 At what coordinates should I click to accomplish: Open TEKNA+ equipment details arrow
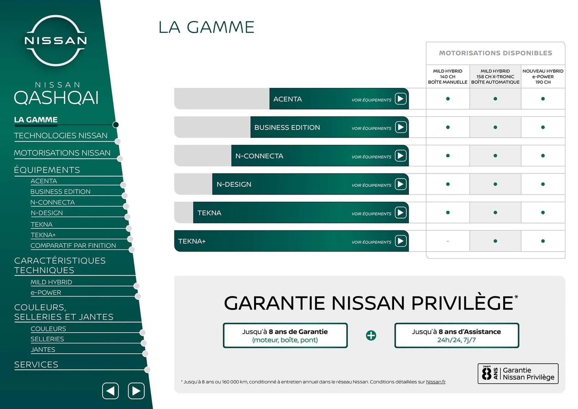[x=401, y=241]
